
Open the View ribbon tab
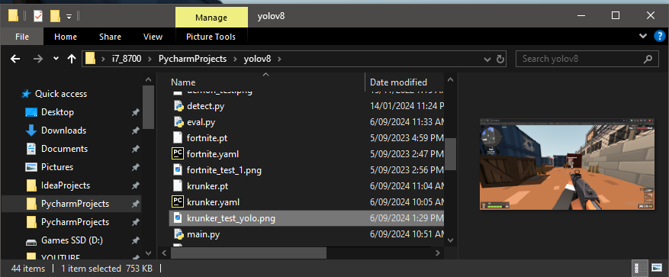point(153,37)
